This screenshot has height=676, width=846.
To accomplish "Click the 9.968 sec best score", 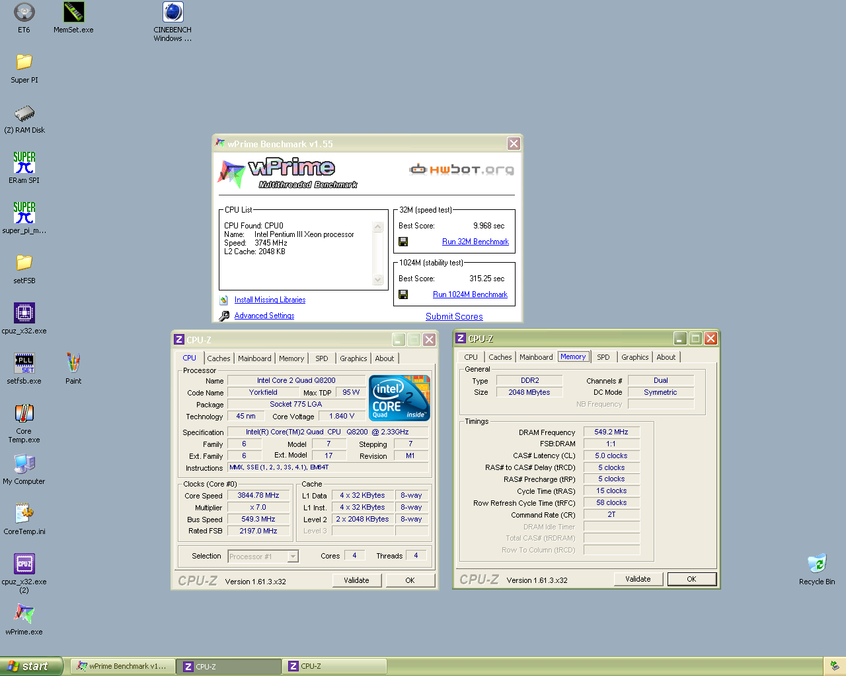I will tap(488, 226).
